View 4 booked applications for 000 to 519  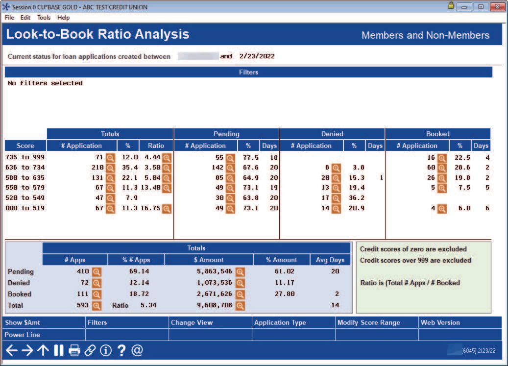[x=442, y=209]
